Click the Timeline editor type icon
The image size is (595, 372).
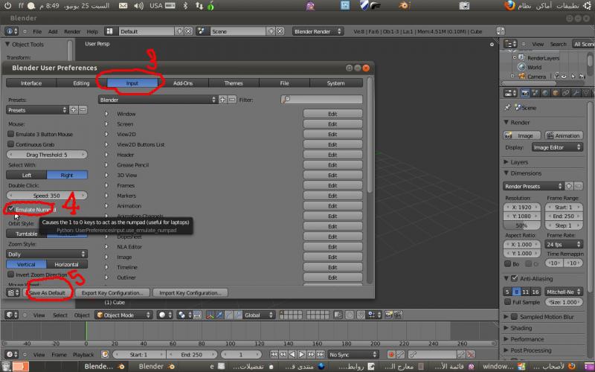[11, 355]
